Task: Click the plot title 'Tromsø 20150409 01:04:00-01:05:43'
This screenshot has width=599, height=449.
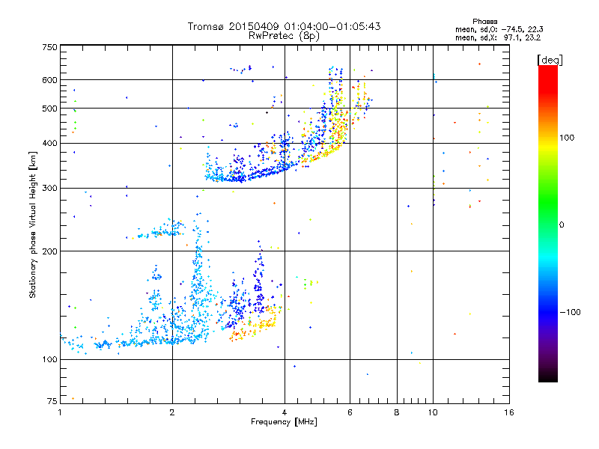Action: click(284, 26)
